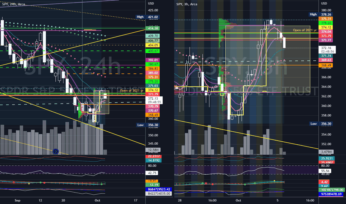Click the yellow 404.05 price label
Image resolution: width=346 pixels, height=204 pixels.
pyautogui.click(x=153, y=45)
